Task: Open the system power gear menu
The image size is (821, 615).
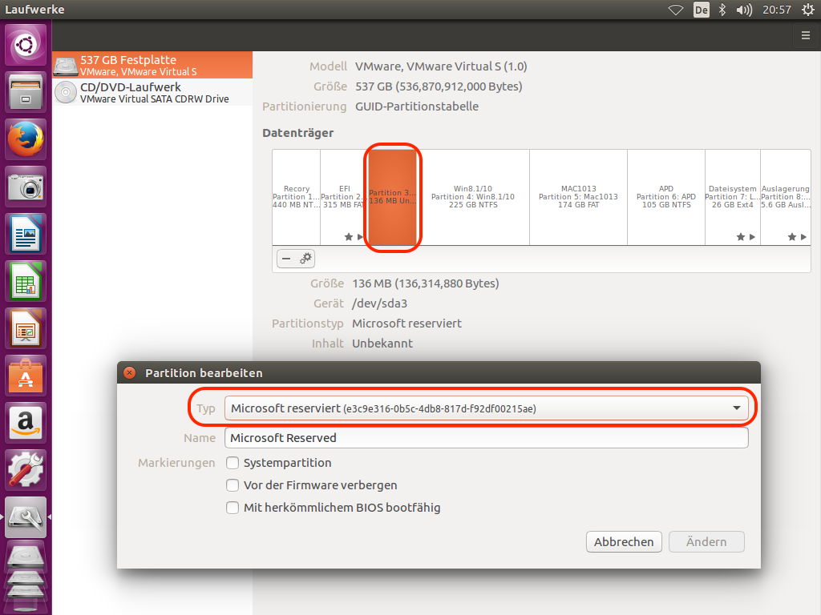Action: (808, 10)
